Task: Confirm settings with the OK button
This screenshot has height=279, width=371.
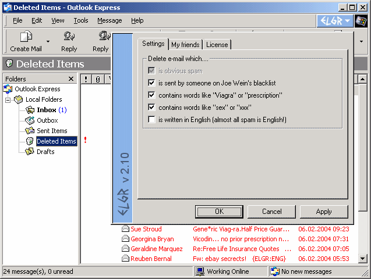Action: pyautogui.click(x=219, y=212)
